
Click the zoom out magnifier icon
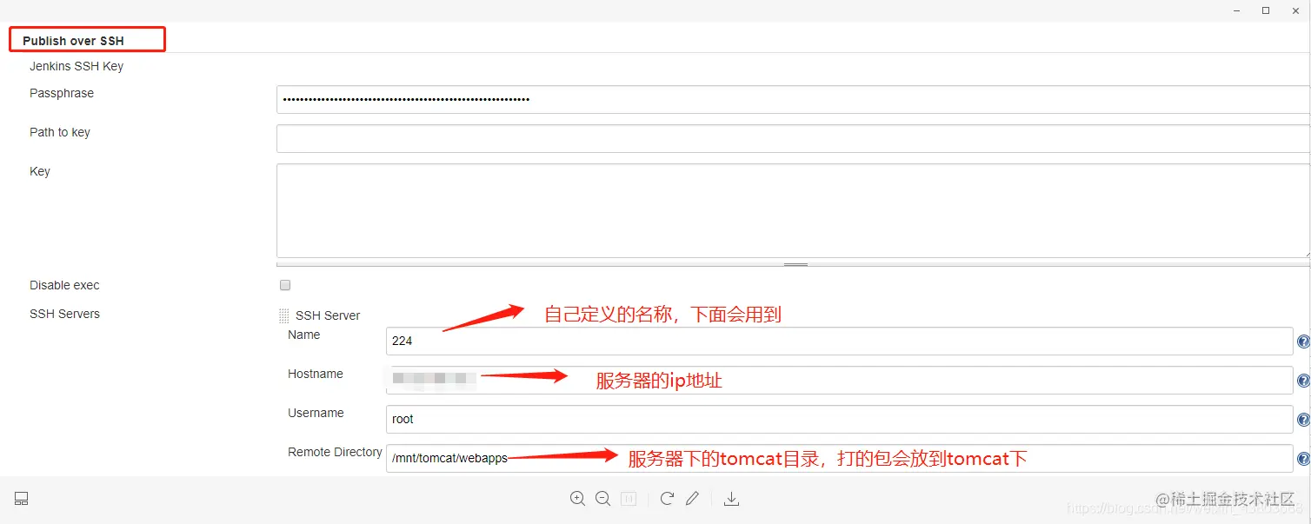tap(602, 499)
